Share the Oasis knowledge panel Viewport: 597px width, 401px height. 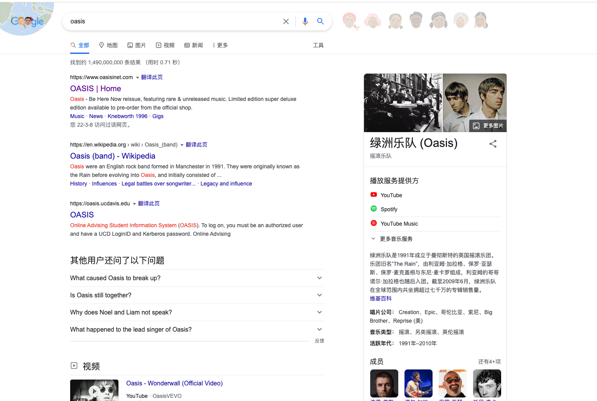tap(493, 144)
